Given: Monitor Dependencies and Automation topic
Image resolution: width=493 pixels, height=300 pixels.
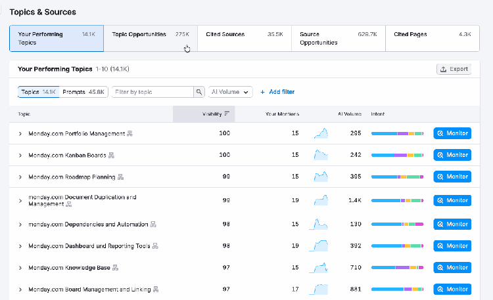Looking at the screenshot, I should pos(452,225).
